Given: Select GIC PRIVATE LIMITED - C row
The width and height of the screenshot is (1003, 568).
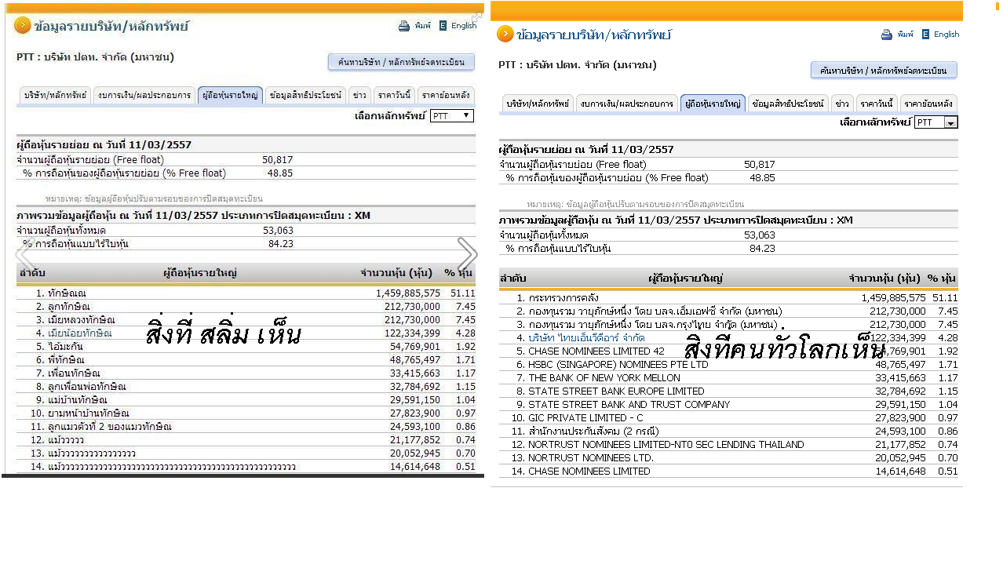Looking at the screenshot, I should [x=728, y=417].
